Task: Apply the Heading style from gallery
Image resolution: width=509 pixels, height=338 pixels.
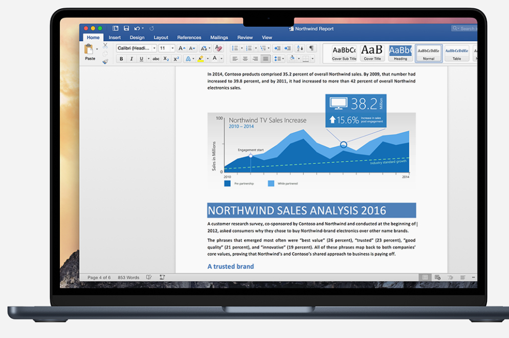Action: [401, 53]
